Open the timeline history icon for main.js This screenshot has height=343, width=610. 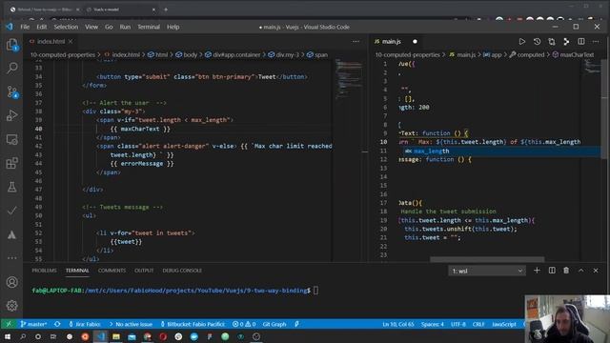[x=537, y=42]
